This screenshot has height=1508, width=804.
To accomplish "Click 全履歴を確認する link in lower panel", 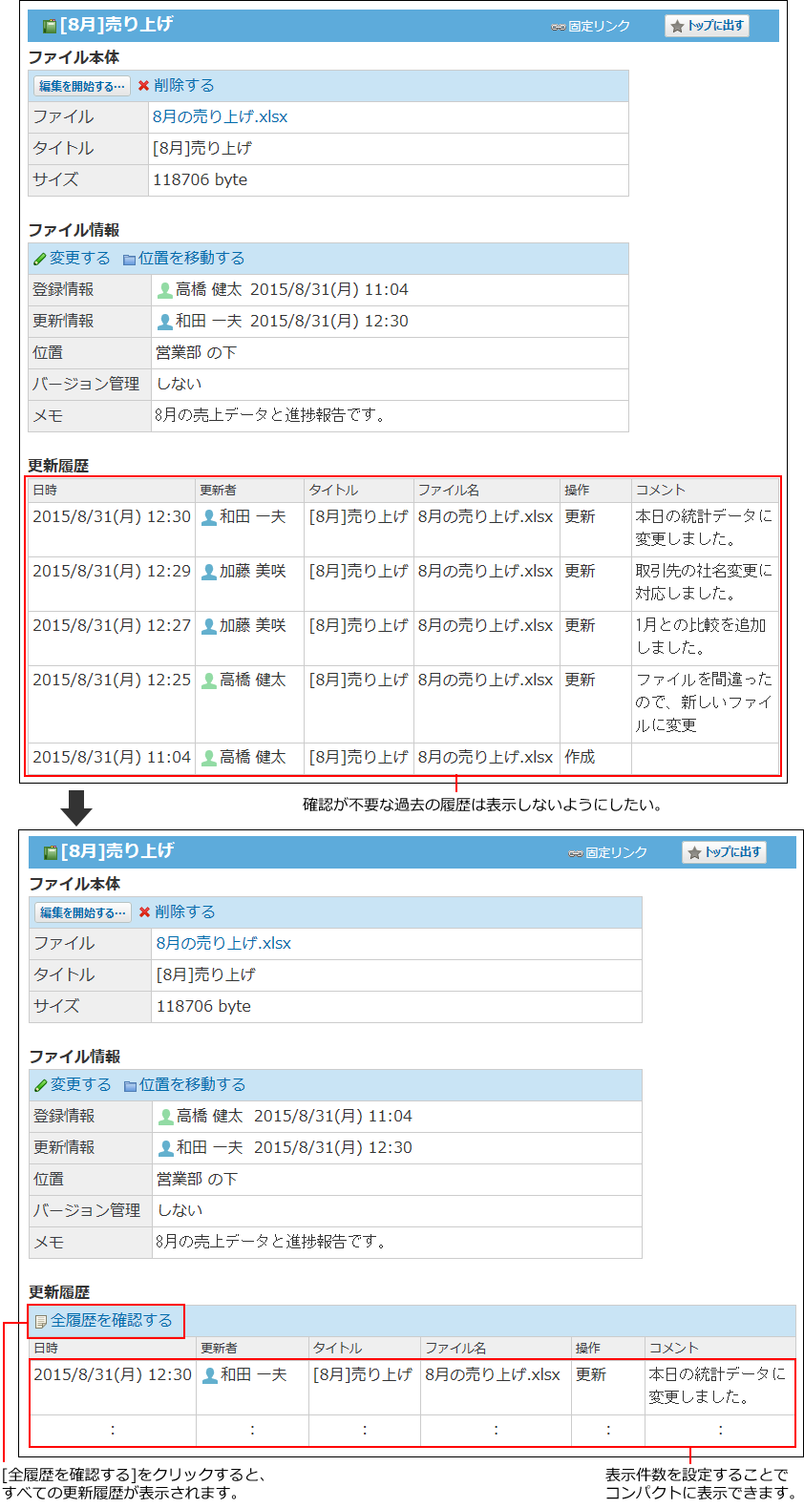I will point(112,1320).
